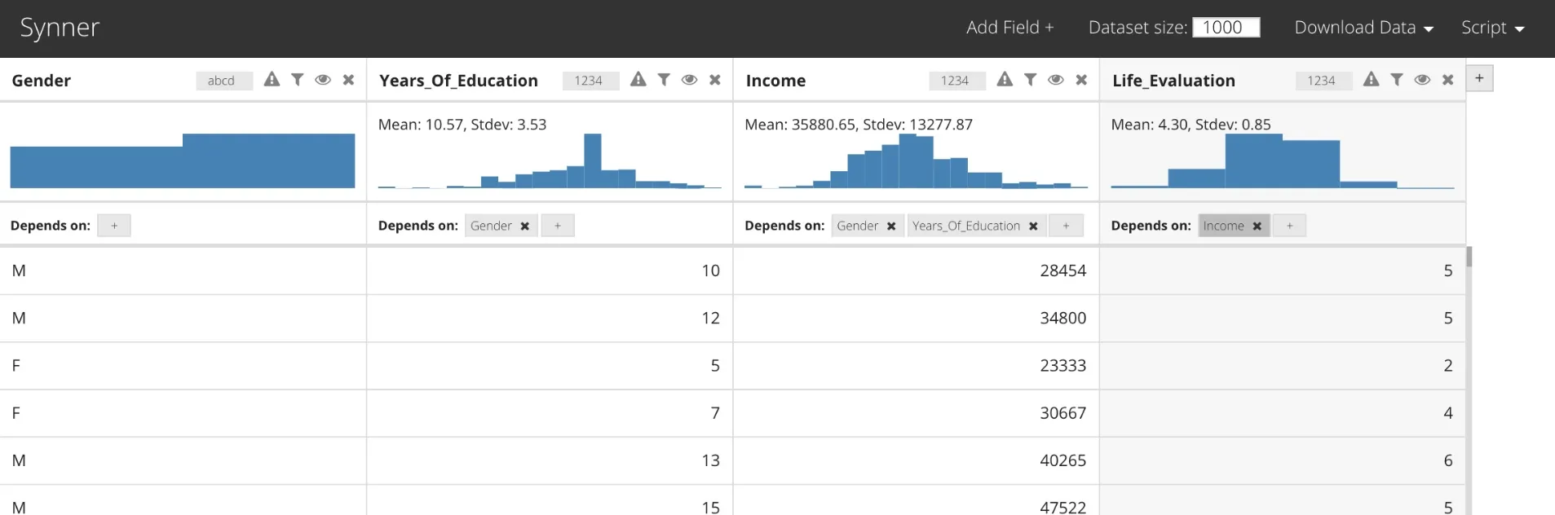Toggle visibility eye for Gender column

coord(323,79)
